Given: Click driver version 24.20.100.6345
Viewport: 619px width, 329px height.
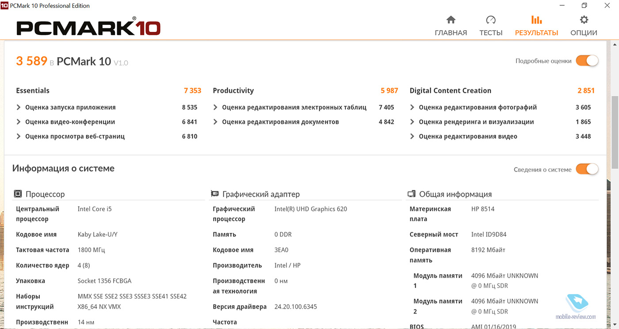Looking at the screenshot, I should pyautogui.click(x=295, y=306).
